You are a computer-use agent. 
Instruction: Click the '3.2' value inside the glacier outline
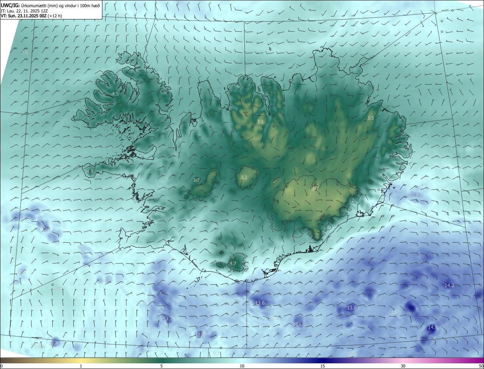pyautogui.click(x=244, y=177)
